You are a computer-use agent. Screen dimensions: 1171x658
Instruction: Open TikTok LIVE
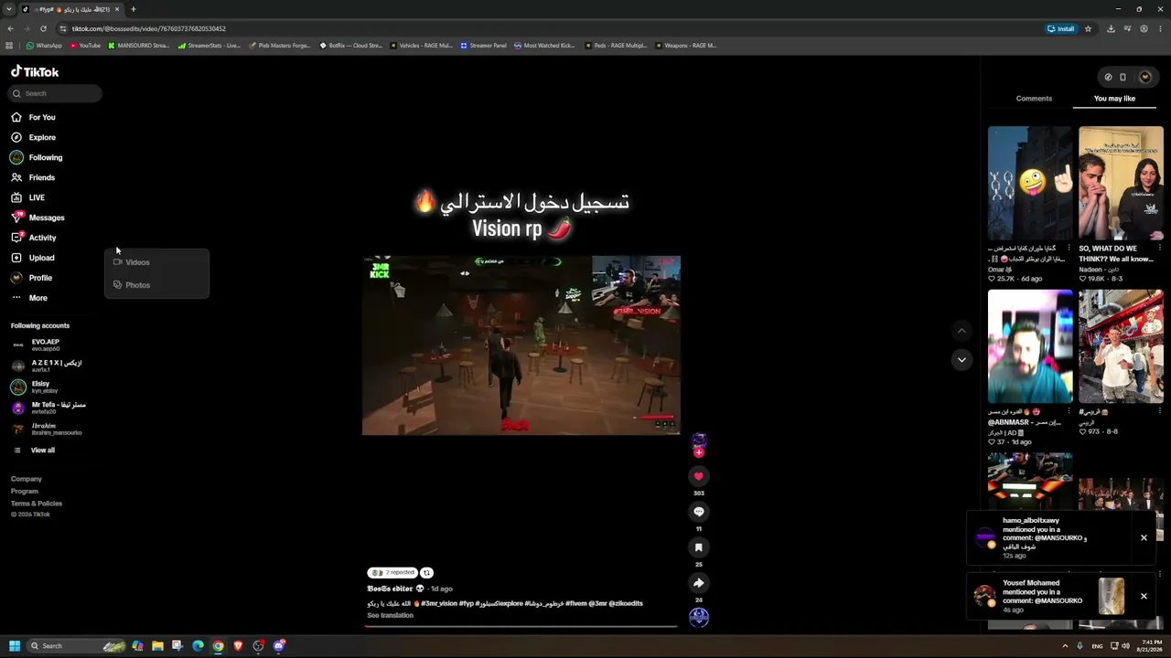tap(28, 197)
